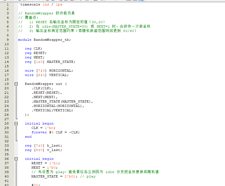Click the 'reg CLK;' declaration
The height and width of the screenshot is (186, 225).
tap(33, 49)
